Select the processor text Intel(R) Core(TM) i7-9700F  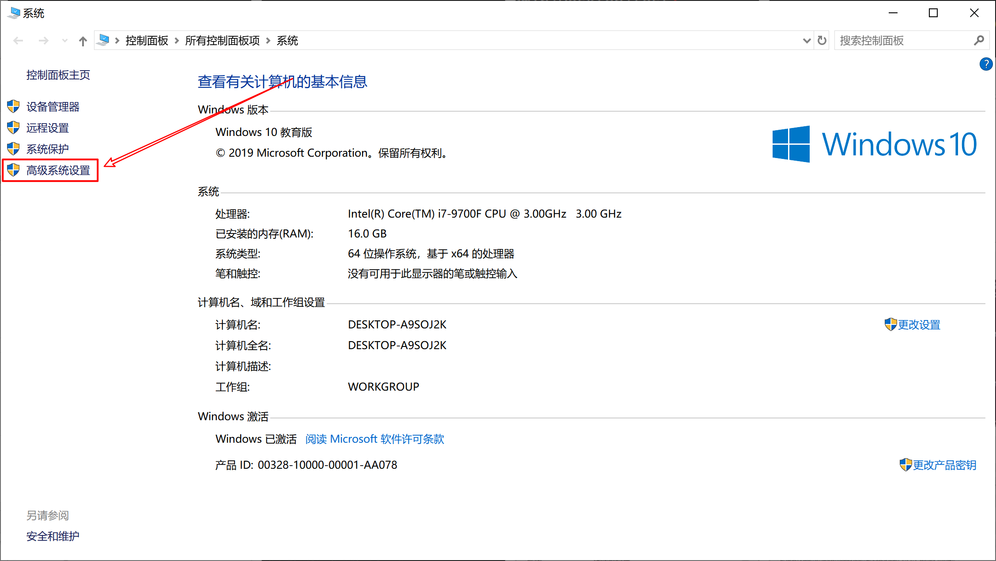tap(415, 214)
